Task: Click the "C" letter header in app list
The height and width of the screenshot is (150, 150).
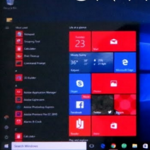Action: tap(16, 130)
